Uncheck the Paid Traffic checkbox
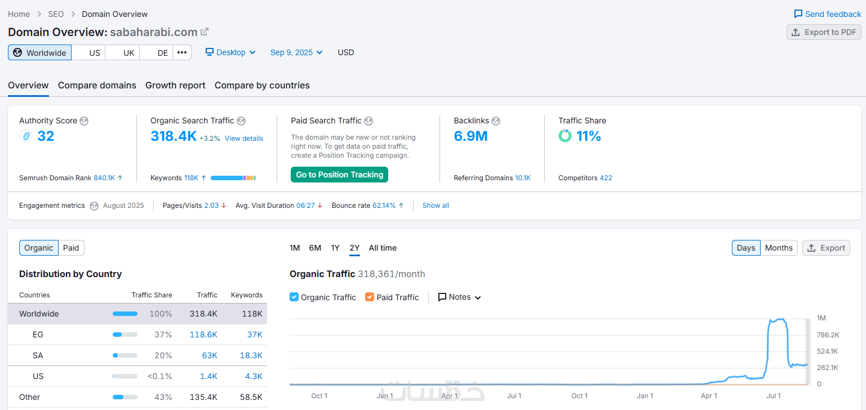866x410 pixels. pyautogui.click(x=370, y=297)
